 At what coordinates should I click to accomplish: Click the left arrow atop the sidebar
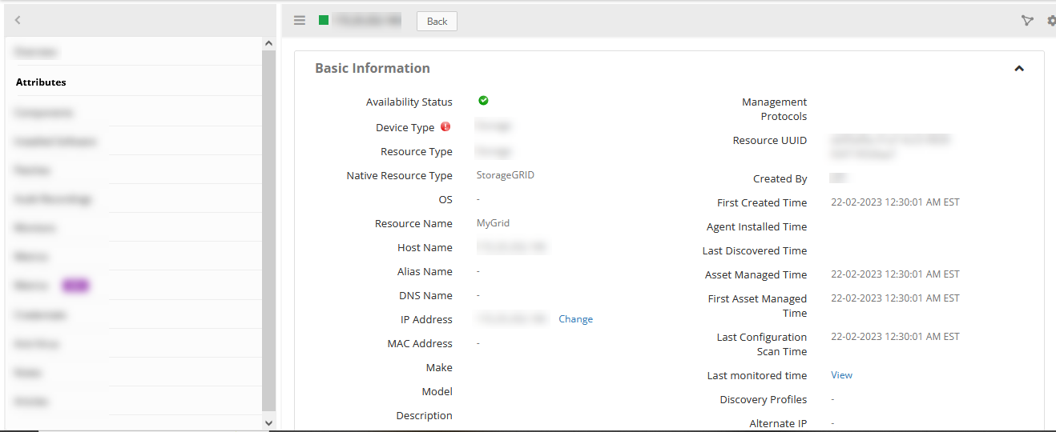18,21
